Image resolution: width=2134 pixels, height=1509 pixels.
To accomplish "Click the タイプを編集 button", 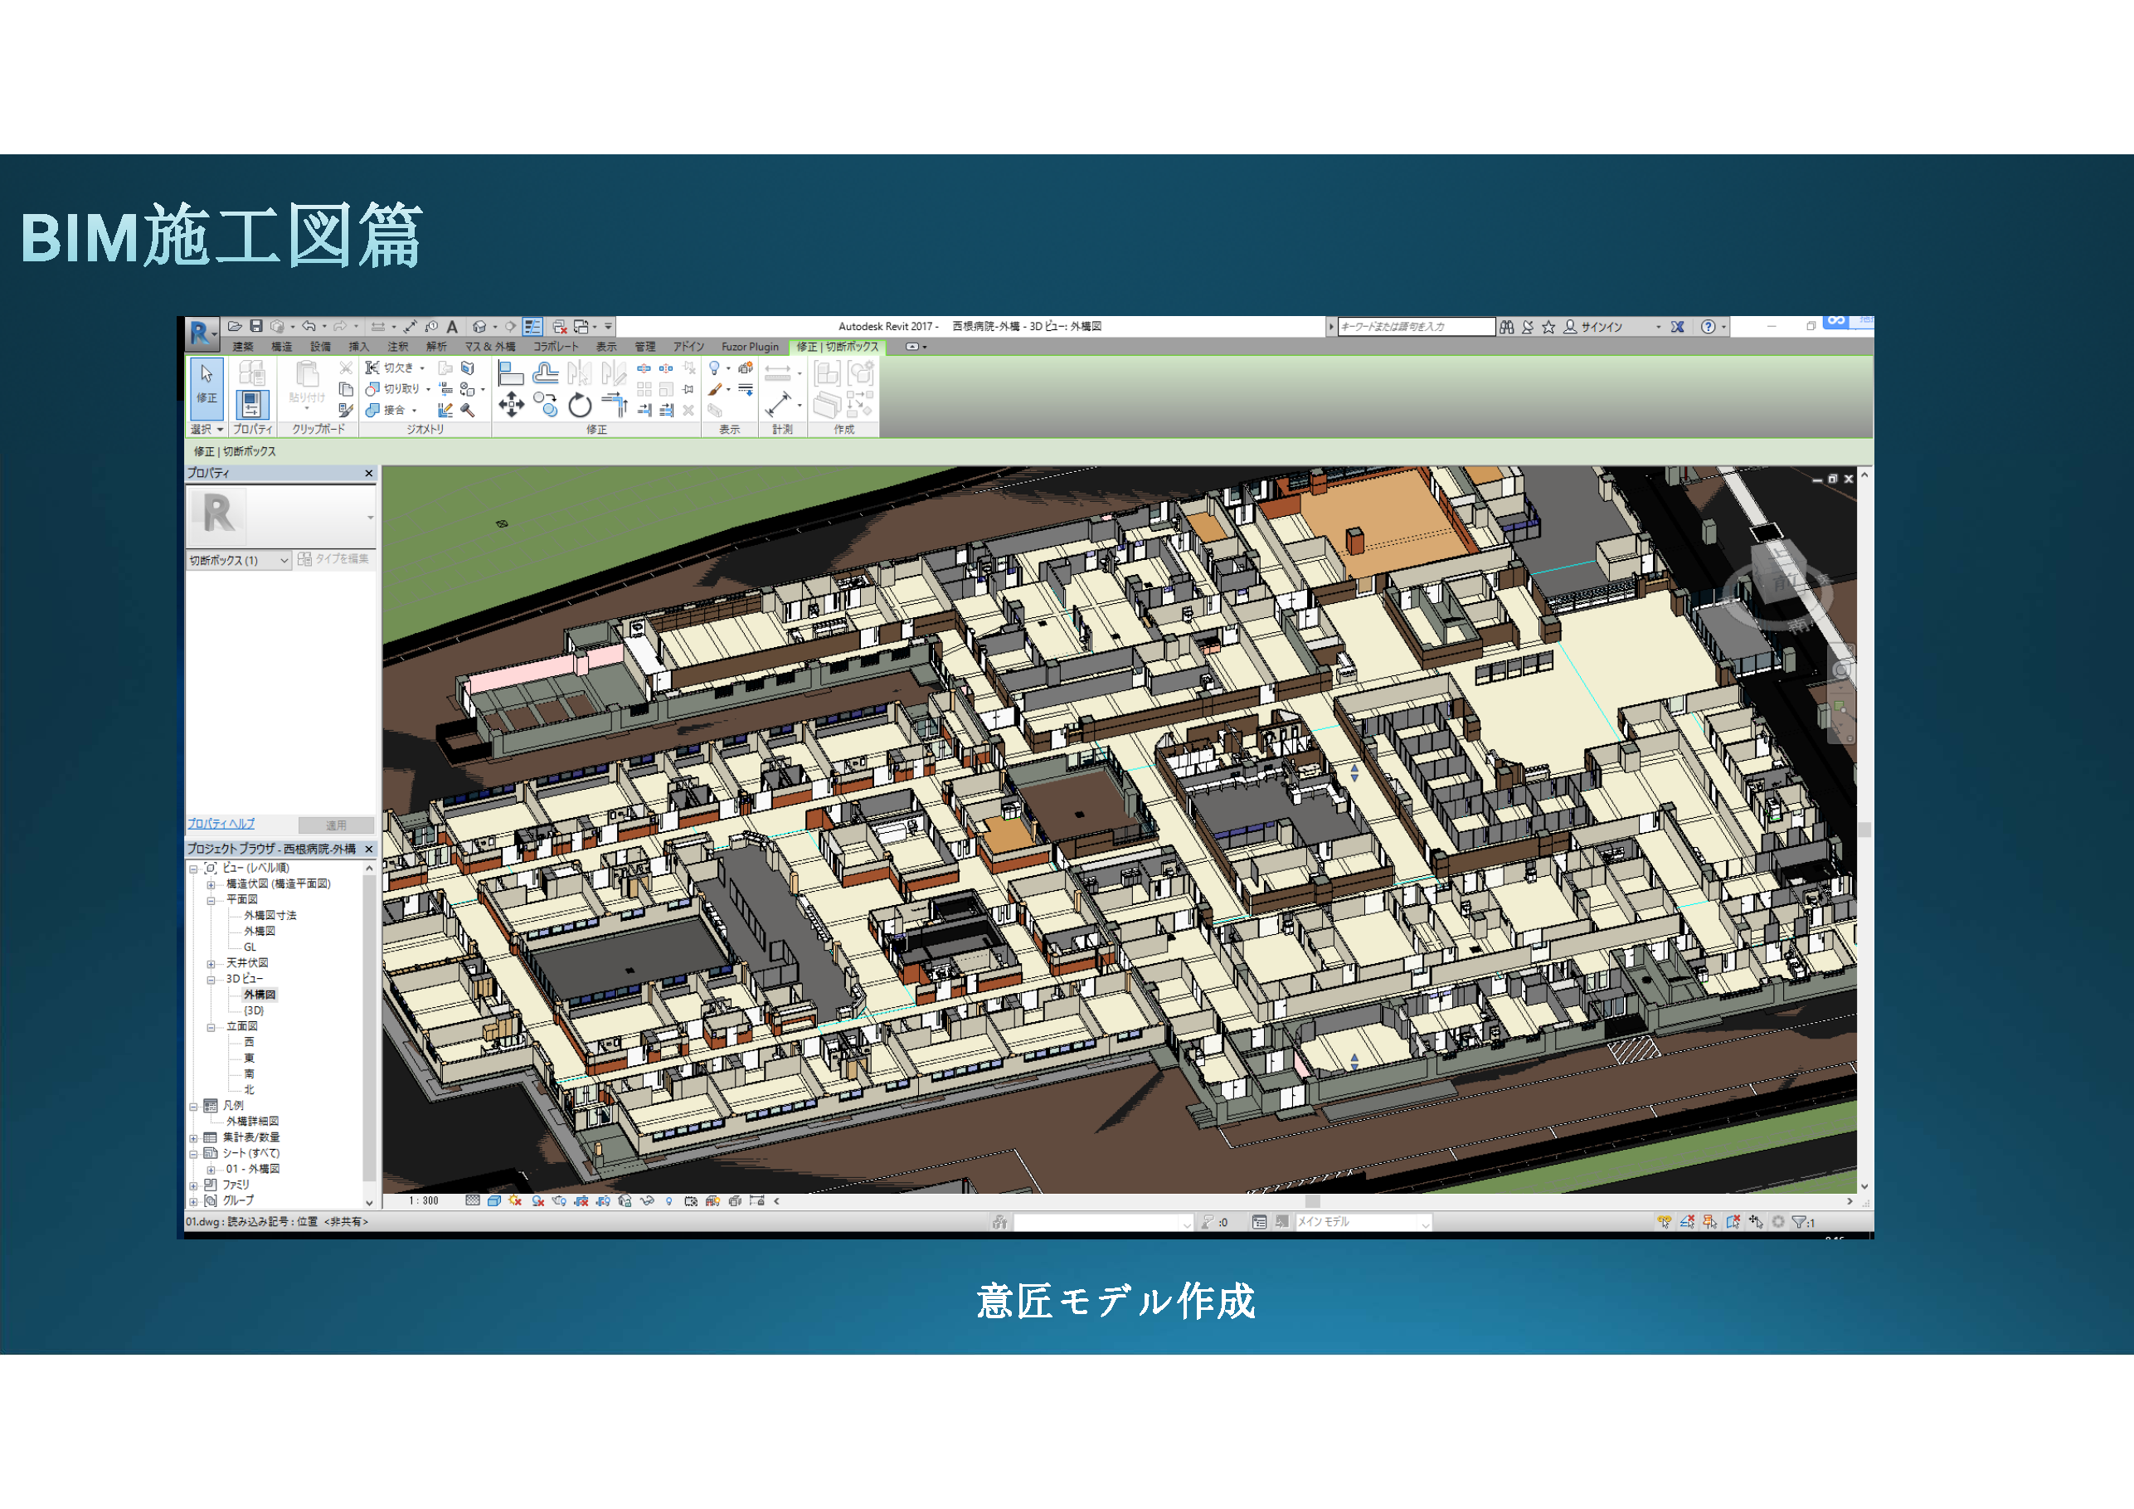I will (x=333, y=560).
